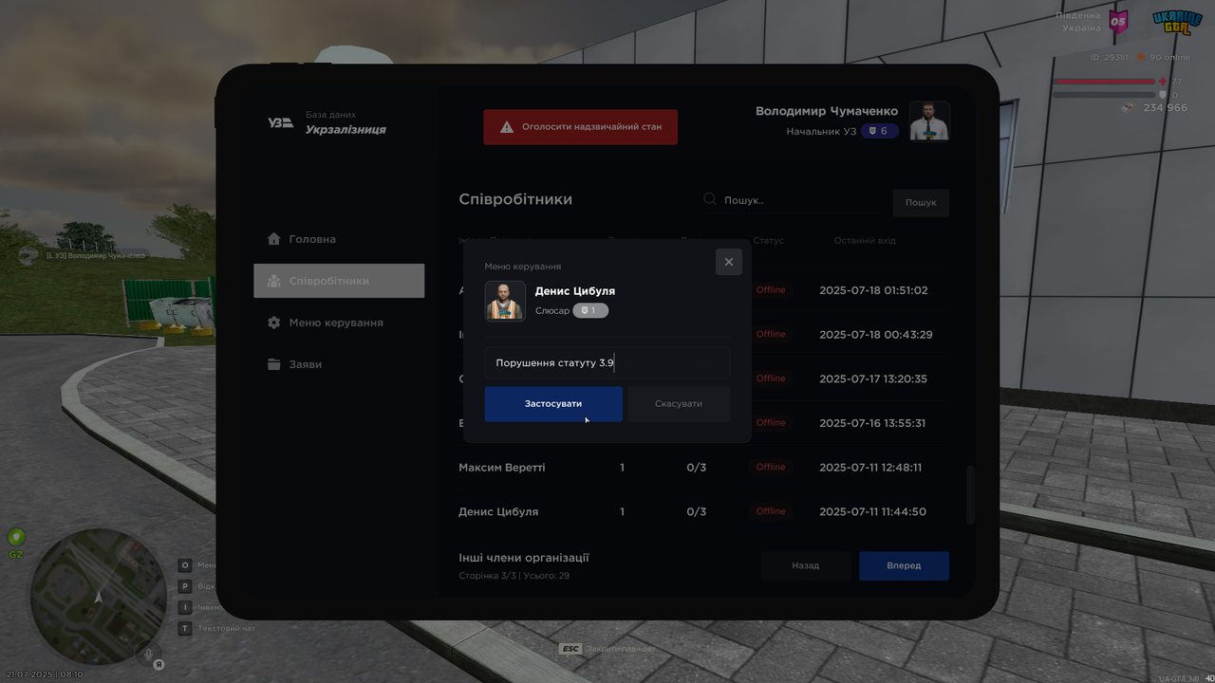1215x683 pixels.
Task: Click the Останній вхід column header
Action: (865, 241)
